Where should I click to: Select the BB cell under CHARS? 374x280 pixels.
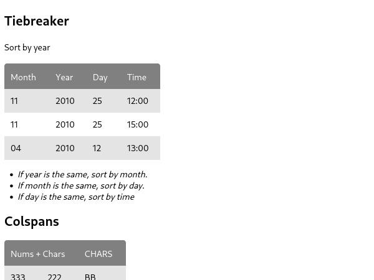click(x=90, y=276)
